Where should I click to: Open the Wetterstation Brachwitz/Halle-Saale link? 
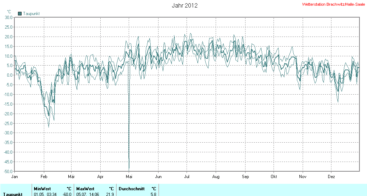334,4
